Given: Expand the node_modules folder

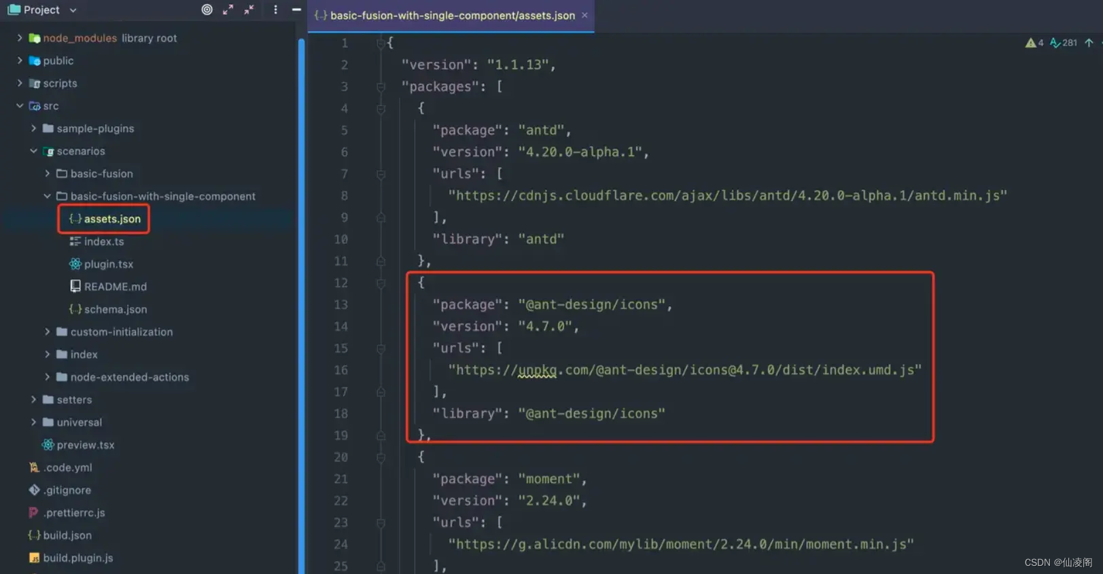Looking at the screenshot, I should coord(20,38).
